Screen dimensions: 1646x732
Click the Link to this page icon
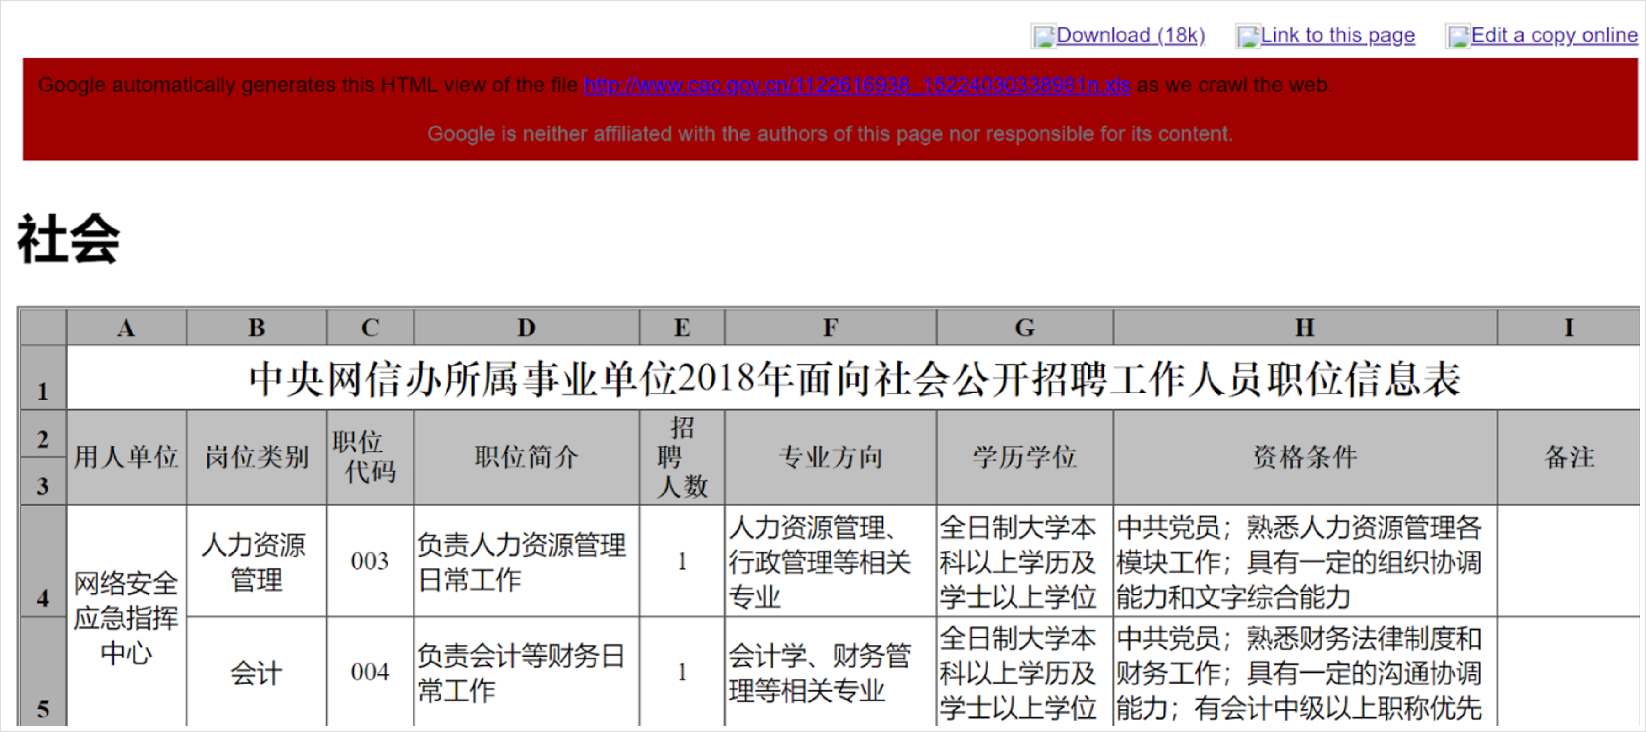(x=1247, y=36)
